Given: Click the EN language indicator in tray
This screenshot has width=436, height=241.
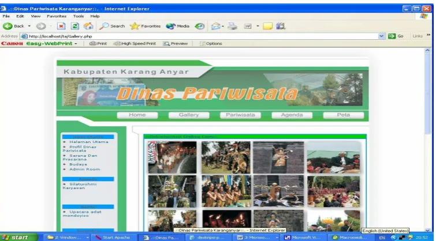Looking at the screenshot, I should click(x=382, y=238).
